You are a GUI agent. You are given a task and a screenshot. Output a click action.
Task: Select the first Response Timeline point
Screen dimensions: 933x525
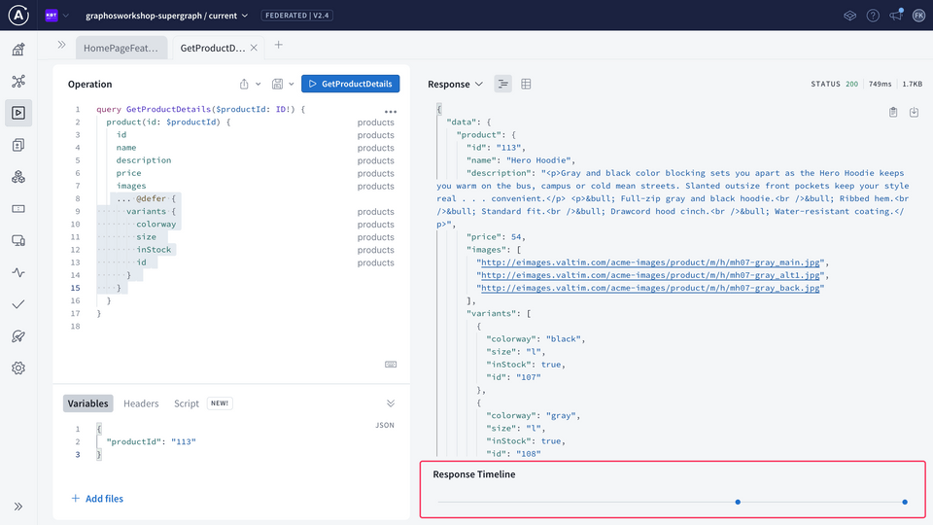coord(738,502)
